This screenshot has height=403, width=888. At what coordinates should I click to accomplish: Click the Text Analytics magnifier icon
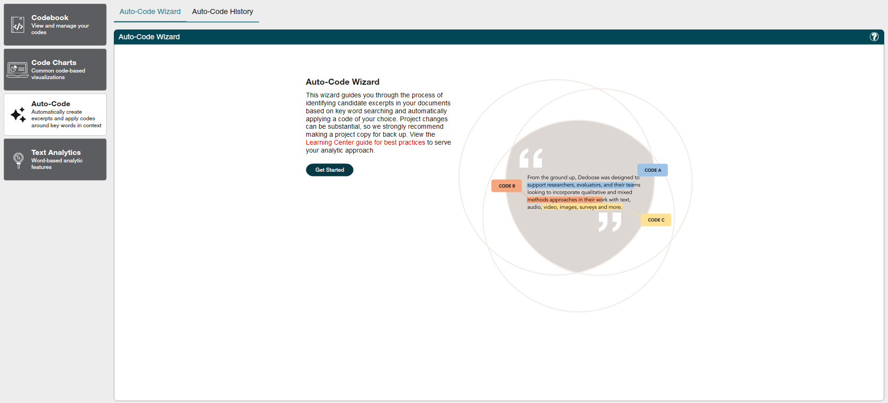pyautogui.click(x=18, y=160)
